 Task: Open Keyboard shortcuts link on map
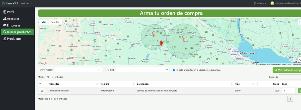[264, 64]
